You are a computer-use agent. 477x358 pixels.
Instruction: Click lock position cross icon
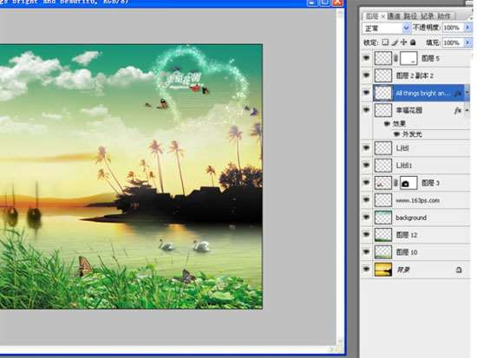tap(403, 42)
